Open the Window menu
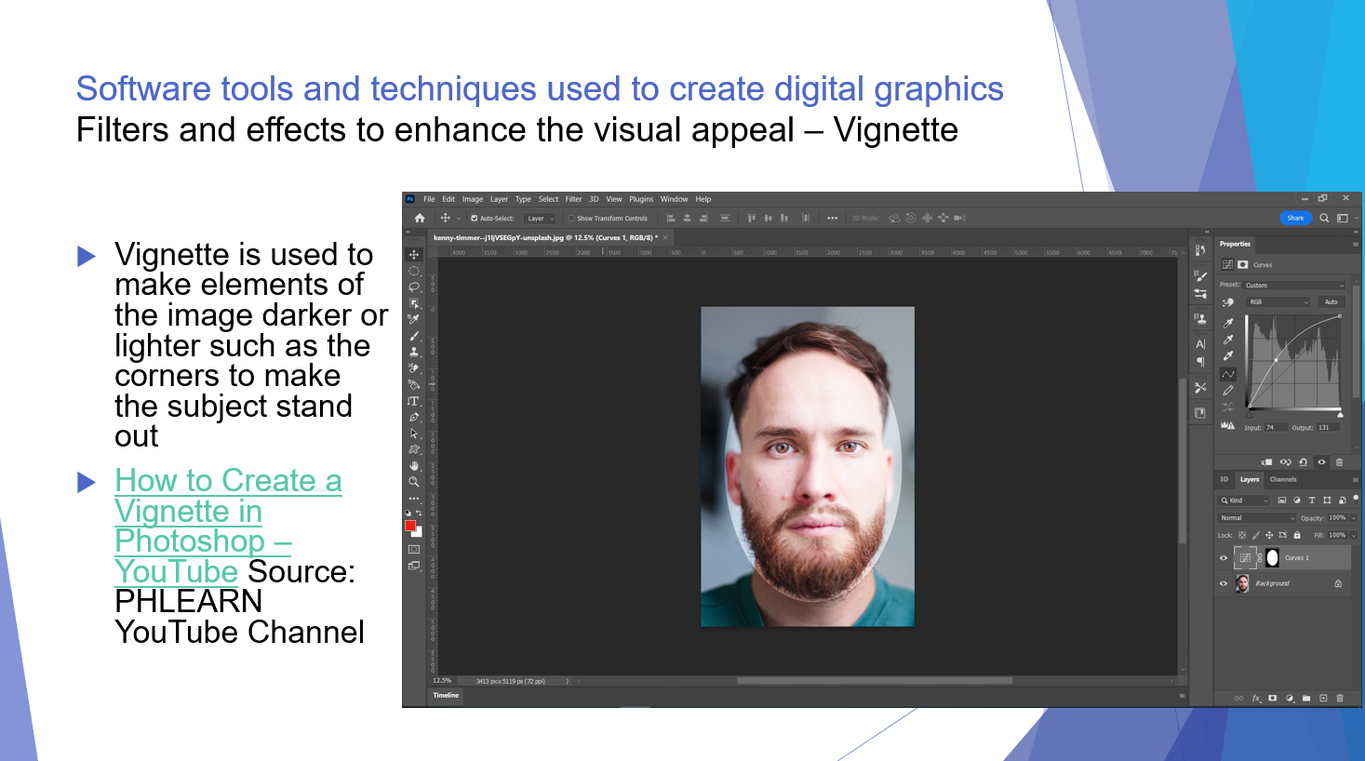 point(674,199)
